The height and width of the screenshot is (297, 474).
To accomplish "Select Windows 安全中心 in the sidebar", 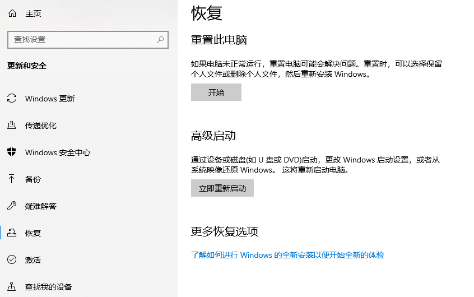I will [58, 152].
